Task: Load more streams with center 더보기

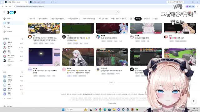Action: pos(112,82)
